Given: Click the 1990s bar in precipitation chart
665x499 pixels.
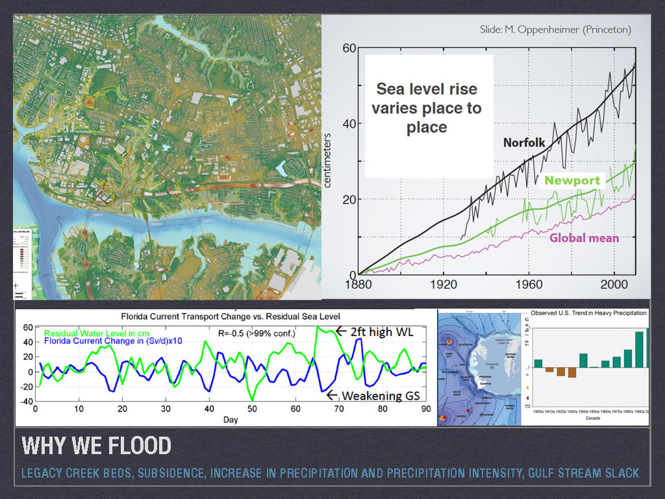Looking at the screenshot, I should (639, 350).
